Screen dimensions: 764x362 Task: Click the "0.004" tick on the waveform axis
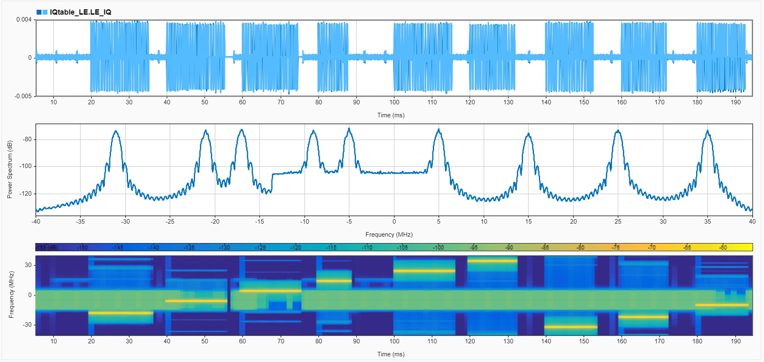pos(24,19)
